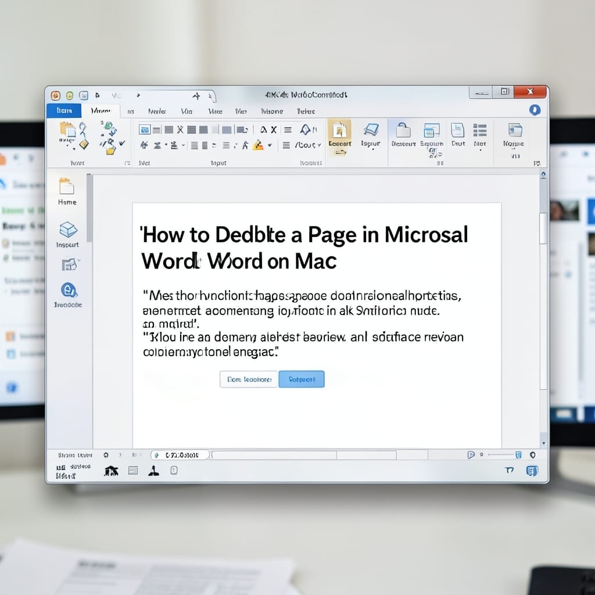The width and height of the screenshot is (595, 595).
Task: Open dropdown arrow next to highlighter icon
Action: pos(270,145)
